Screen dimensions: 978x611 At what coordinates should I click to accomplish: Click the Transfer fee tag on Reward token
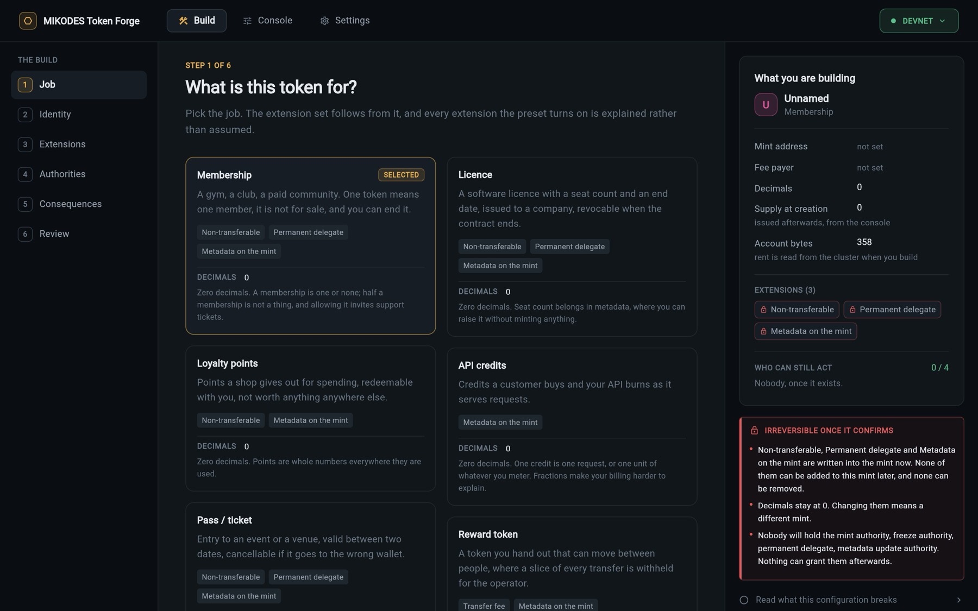click(484, 606)
